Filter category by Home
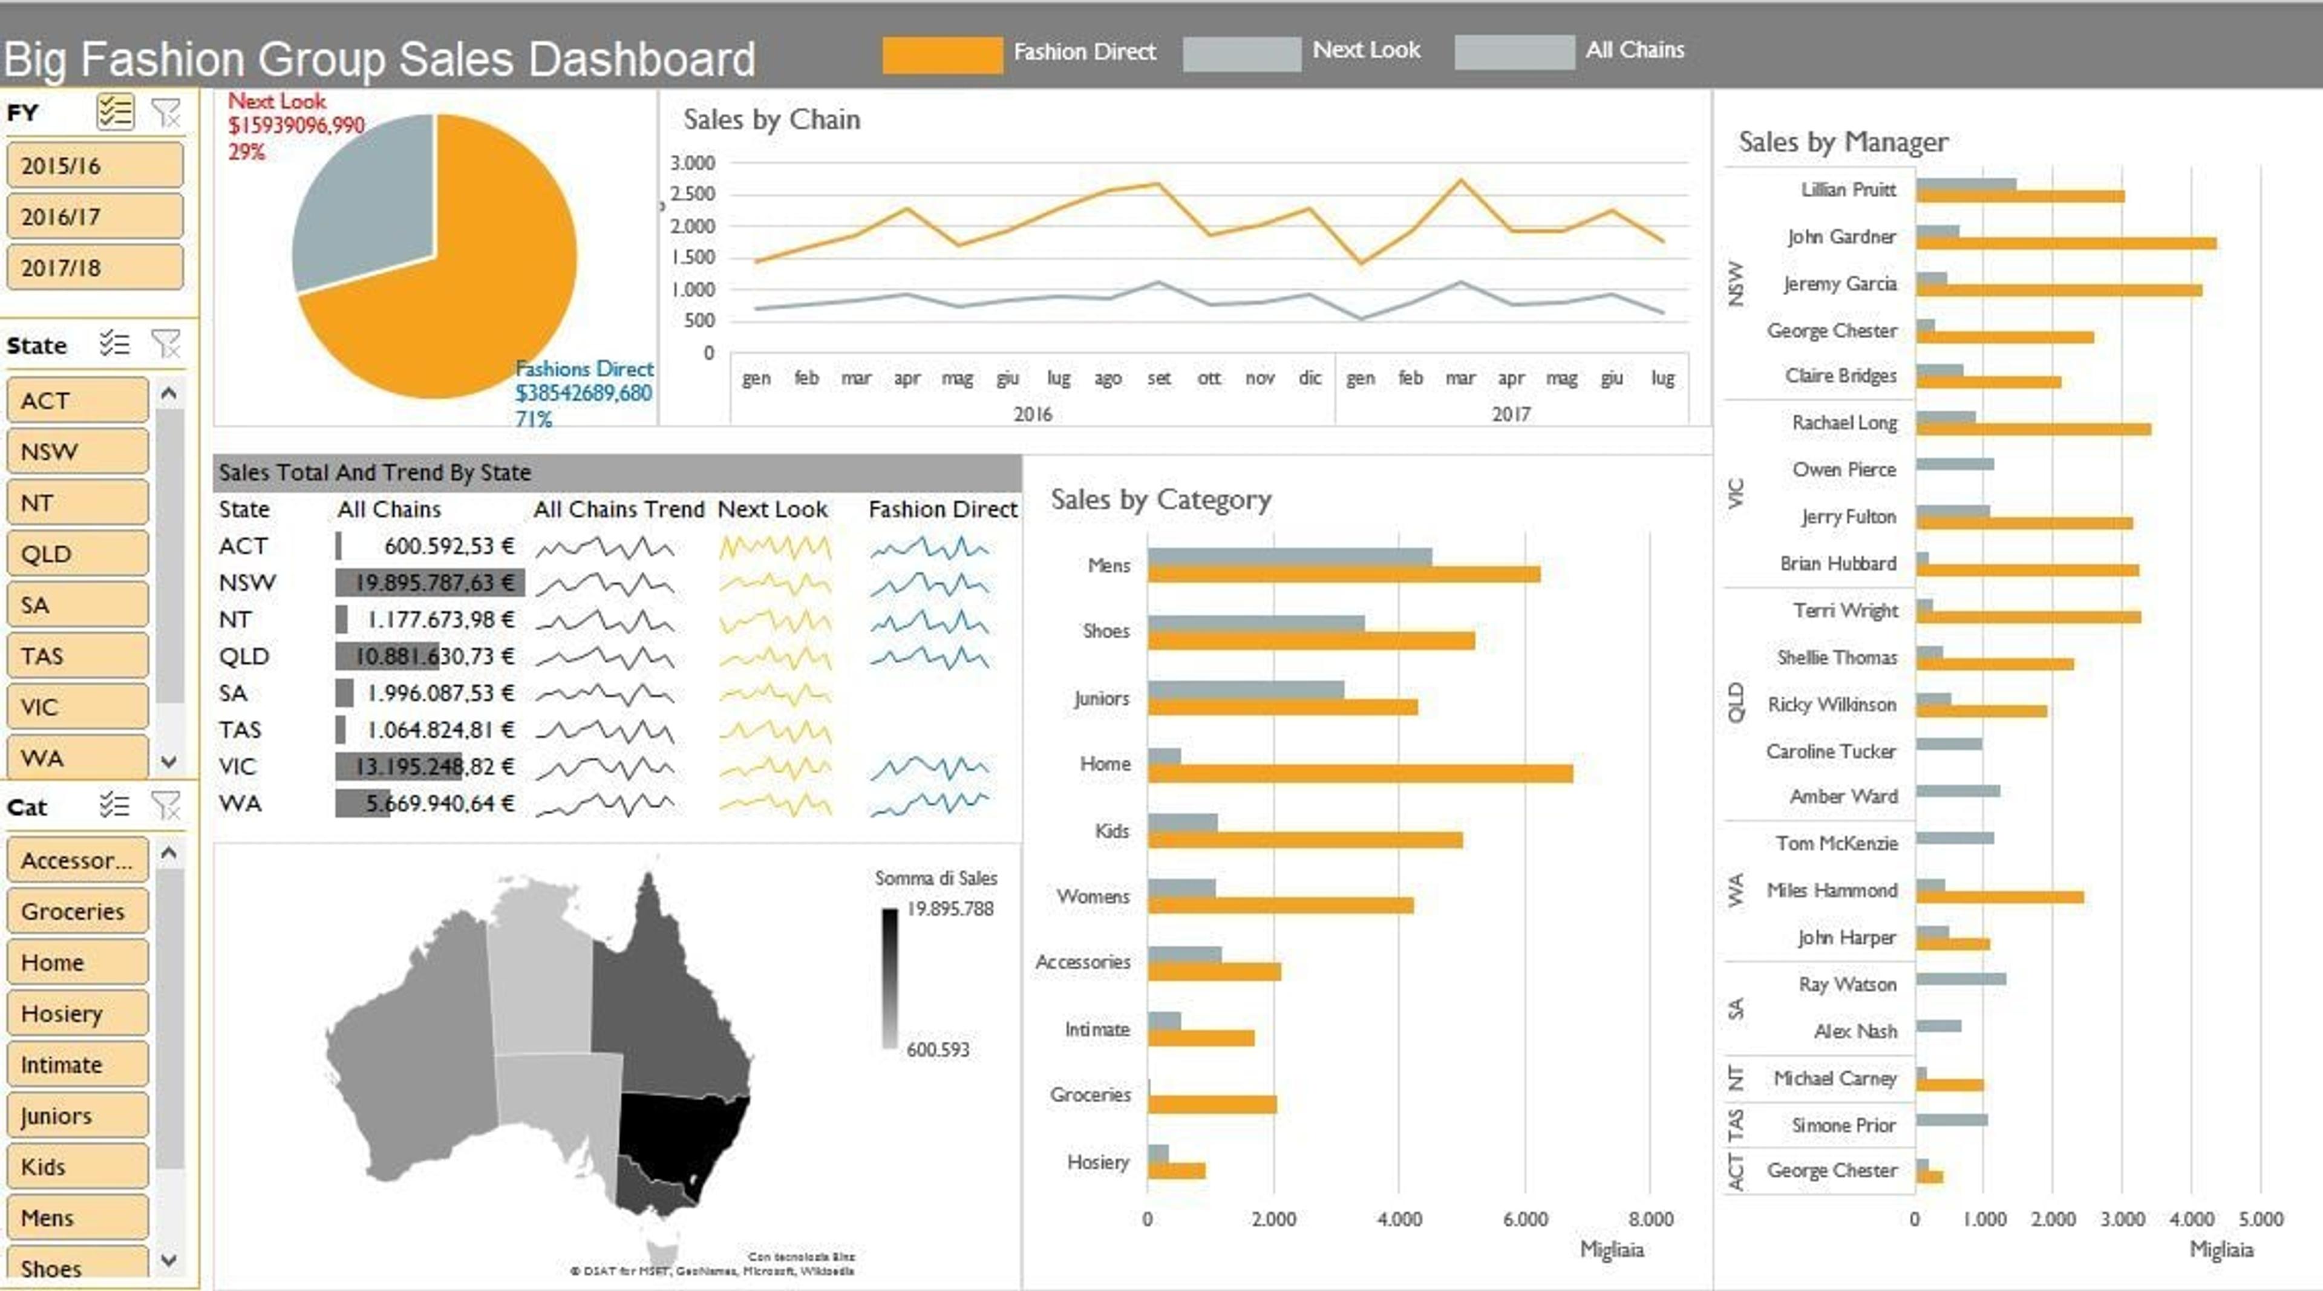Image resolution: width=2323 pixels, height=1291 pixels. pos(77,962)
